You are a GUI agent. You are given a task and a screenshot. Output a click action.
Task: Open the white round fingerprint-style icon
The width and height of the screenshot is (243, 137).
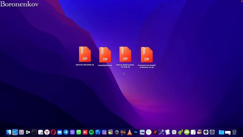click(x=148, y=132)
